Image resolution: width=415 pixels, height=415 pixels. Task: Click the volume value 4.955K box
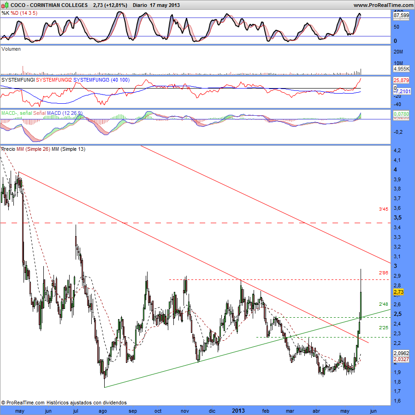tap(401, 69)
